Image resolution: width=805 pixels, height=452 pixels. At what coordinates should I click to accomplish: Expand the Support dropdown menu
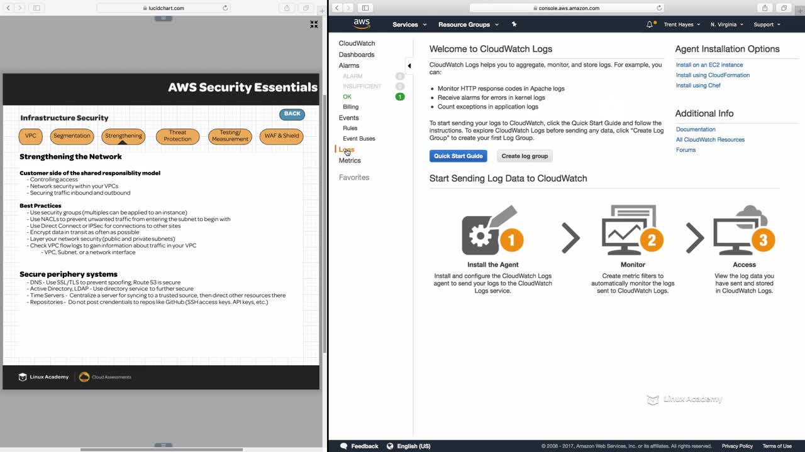coord(767,24)
